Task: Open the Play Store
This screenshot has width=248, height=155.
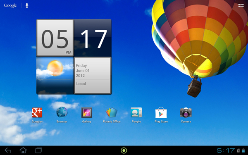Action: tap(161, 115)
